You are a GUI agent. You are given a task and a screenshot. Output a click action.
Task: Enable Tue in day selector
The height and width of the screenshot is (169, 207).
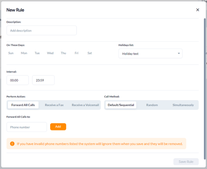37,53
